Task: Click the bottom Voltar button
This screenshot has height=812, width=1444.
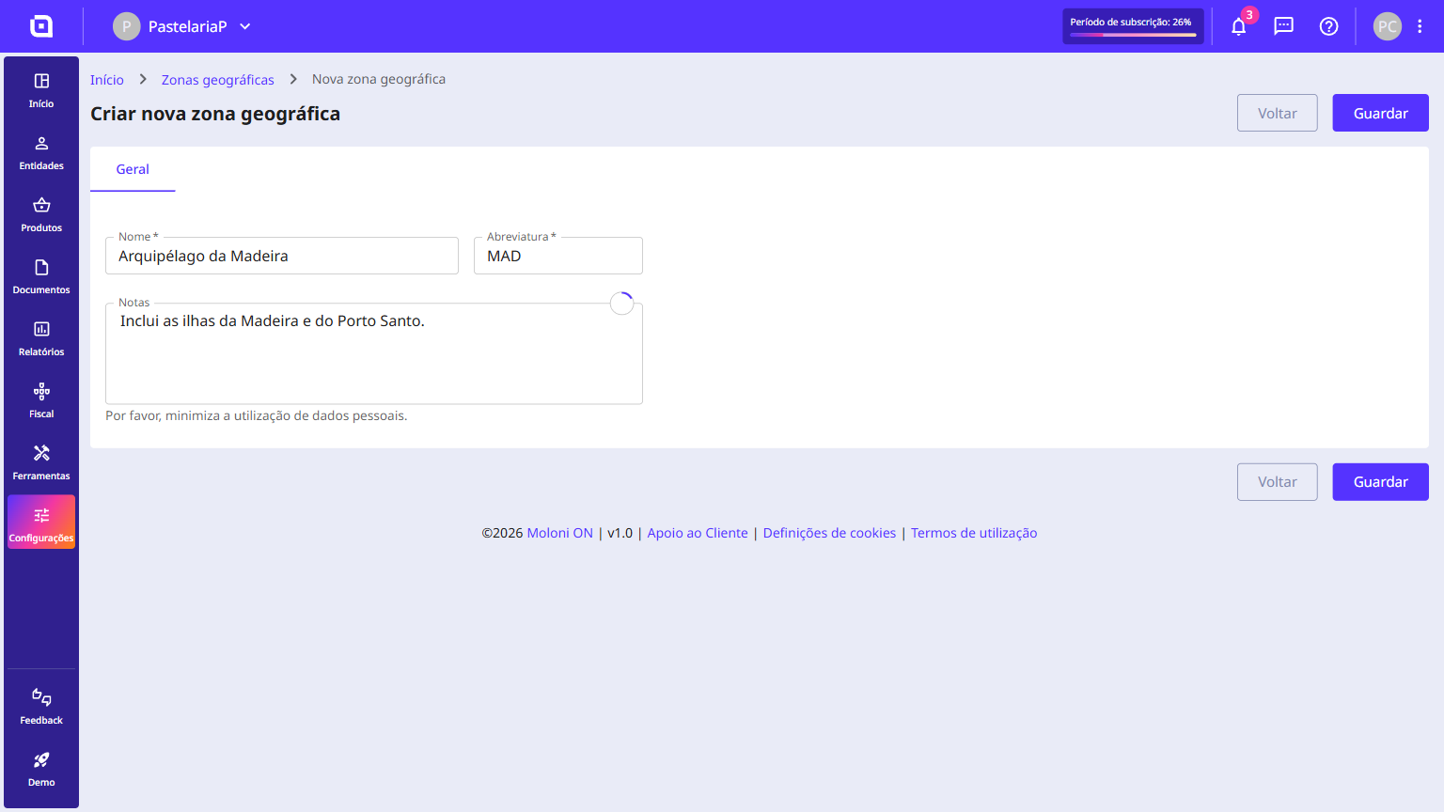Action: tap(1277, 482)
